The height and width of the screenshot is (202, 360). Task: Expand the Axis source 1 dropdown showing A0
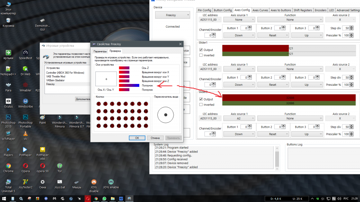point(239,69)
